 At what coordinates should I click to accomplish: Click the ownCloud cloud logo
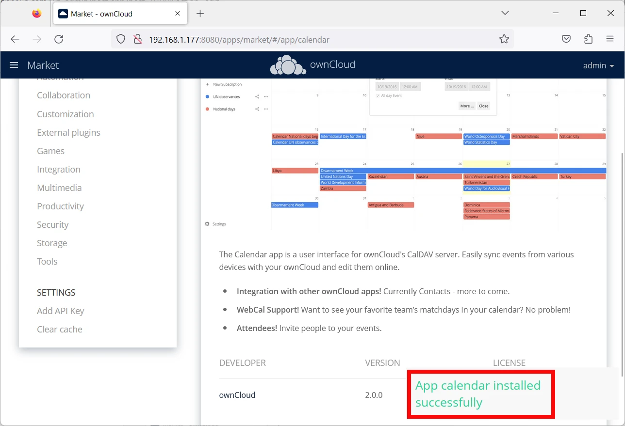coord(288,65)
